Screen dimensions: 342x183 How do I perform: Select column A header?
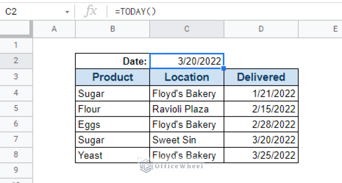(x=54, y=29)
